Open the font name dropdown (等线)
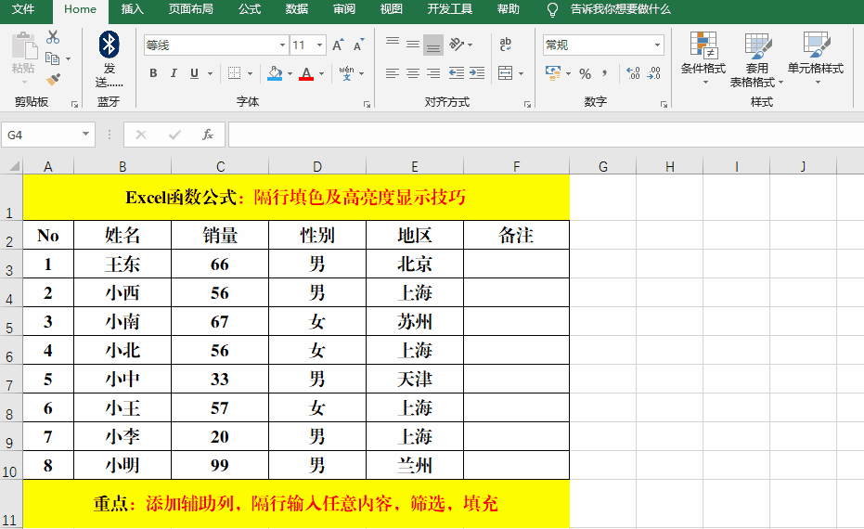Viewport: 864px width, 529px height. click(282, 45)
